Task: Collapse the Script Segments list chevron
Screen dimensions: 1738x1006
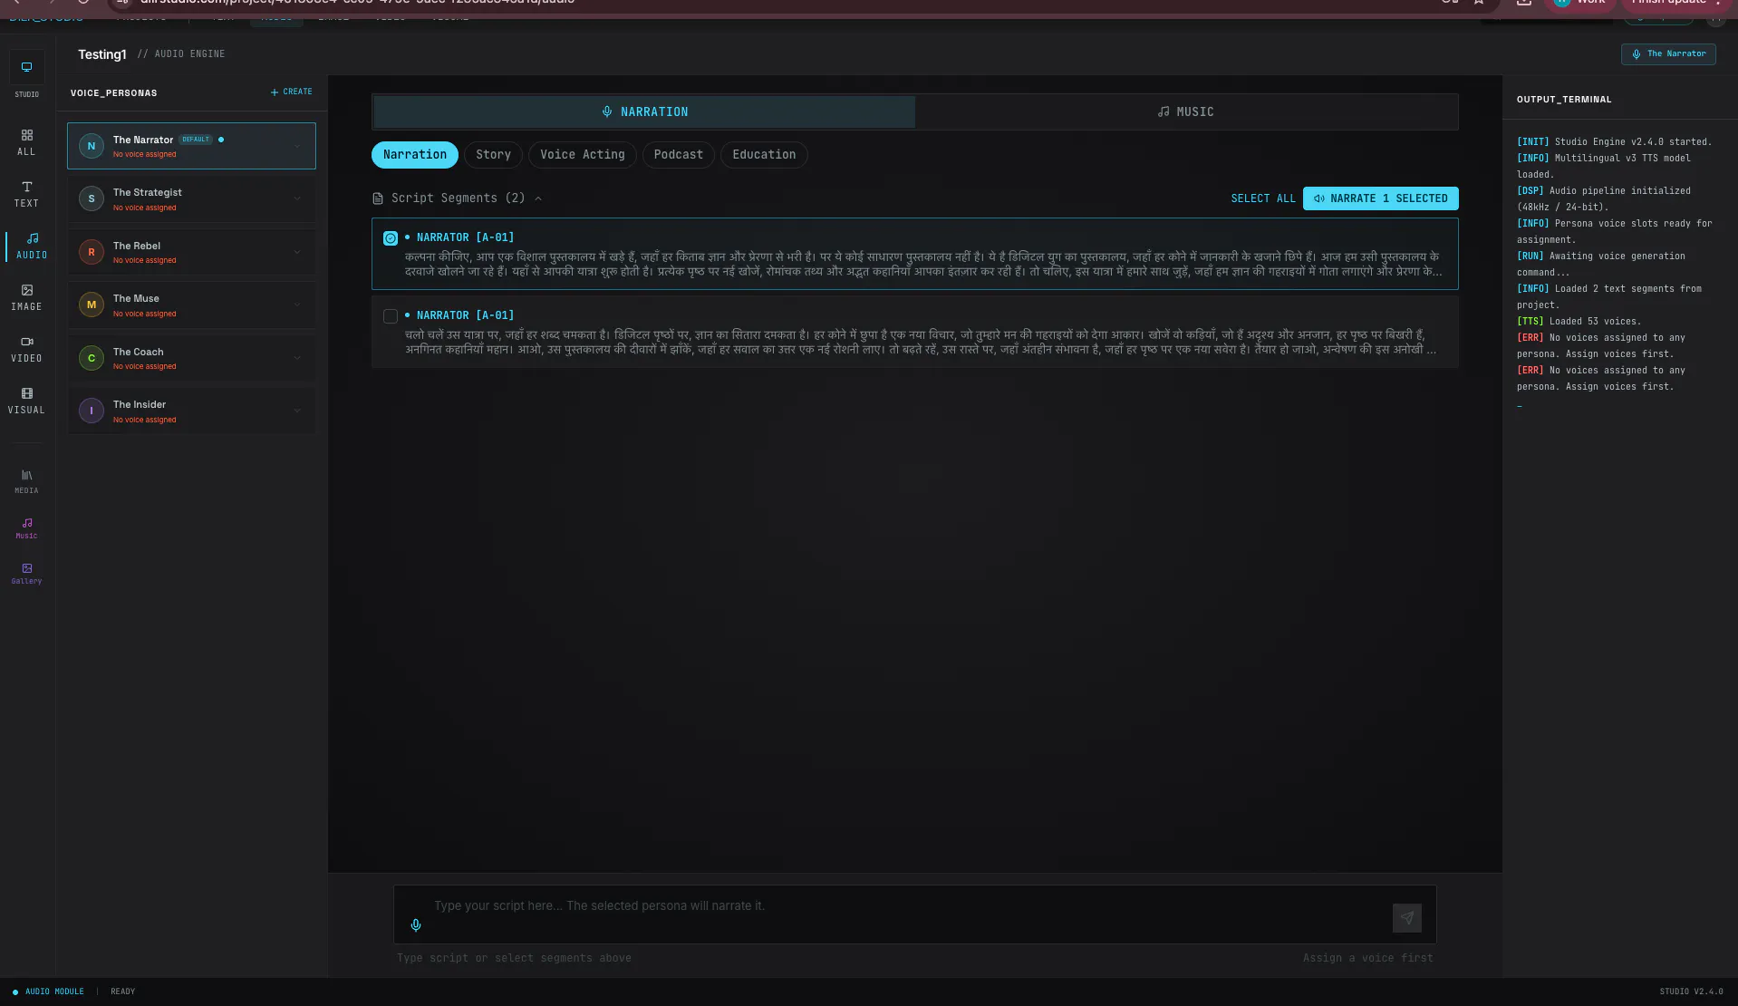Action: [x=538, y=198]
